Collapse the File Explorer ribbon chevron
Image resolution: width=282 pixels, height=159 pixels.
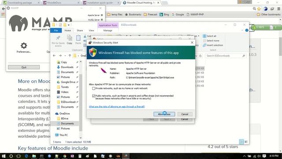click(x=242, y=30)
